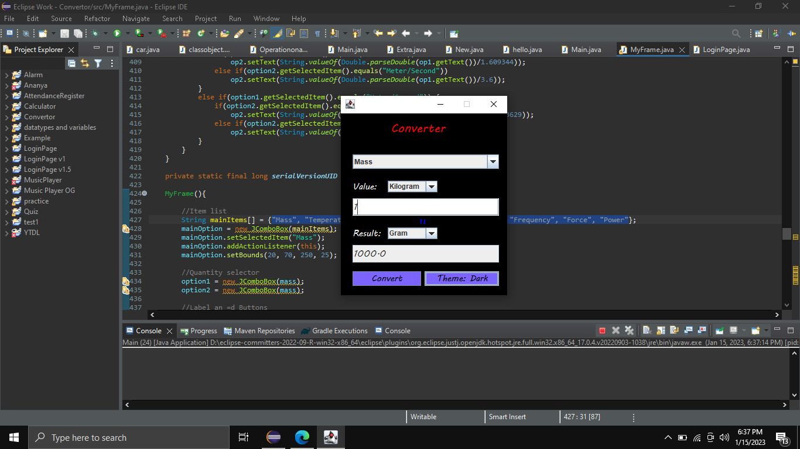
Task: Expand the Calculator project node
Action: 6,106
